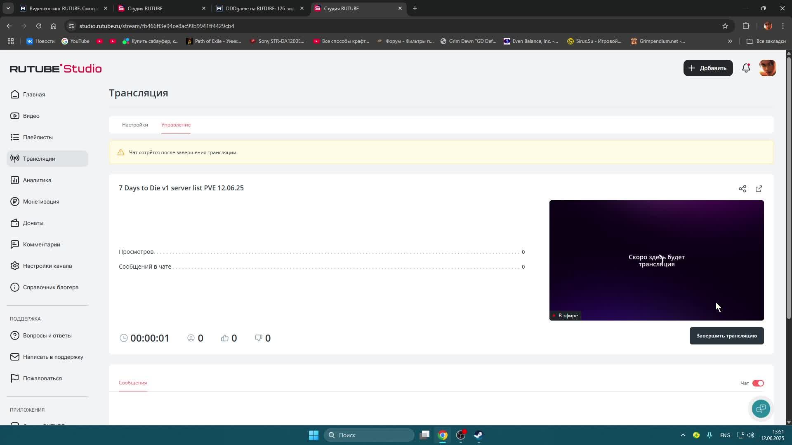792x445 pixels.
Task: Show hidden system tray icons
Action: point(683,435)
